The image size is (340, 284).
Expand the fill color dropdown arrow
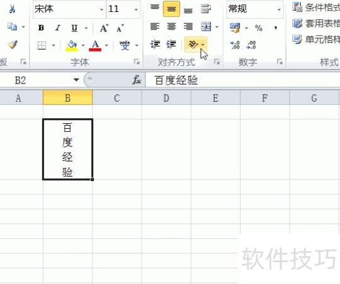pyautogui.click(x=83, y=45)
